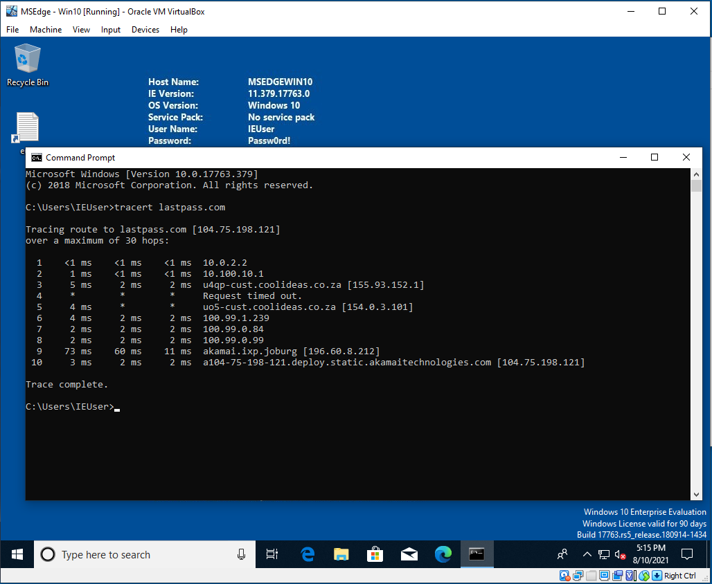This screenshot has height=584, width=712.
Task: Click the VirtualBox shared folders status icon
Action: pyautogui.click(x=591, y=576)
